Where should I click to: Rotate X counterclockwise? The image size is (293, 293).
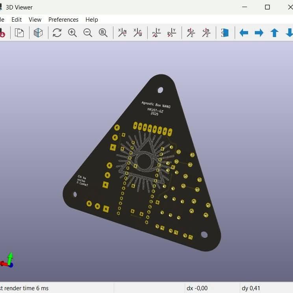[137, 33]
